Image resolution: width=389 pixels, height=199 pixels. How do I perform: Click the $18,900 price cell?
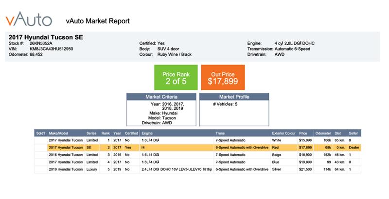click(x=305, y=155)
